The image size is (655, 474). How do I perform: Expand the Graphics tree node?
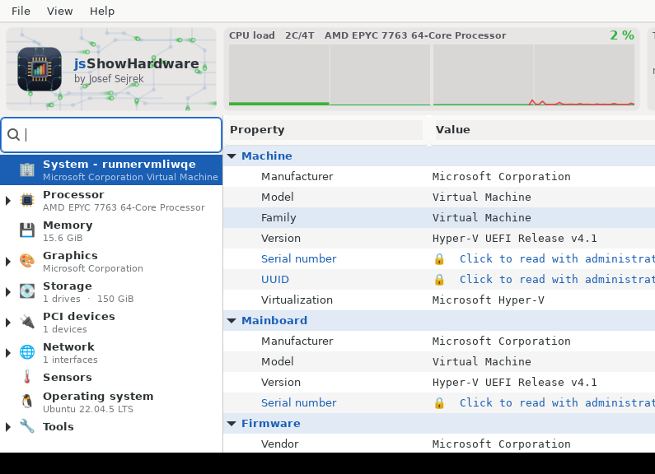click(x=7, y=262)
